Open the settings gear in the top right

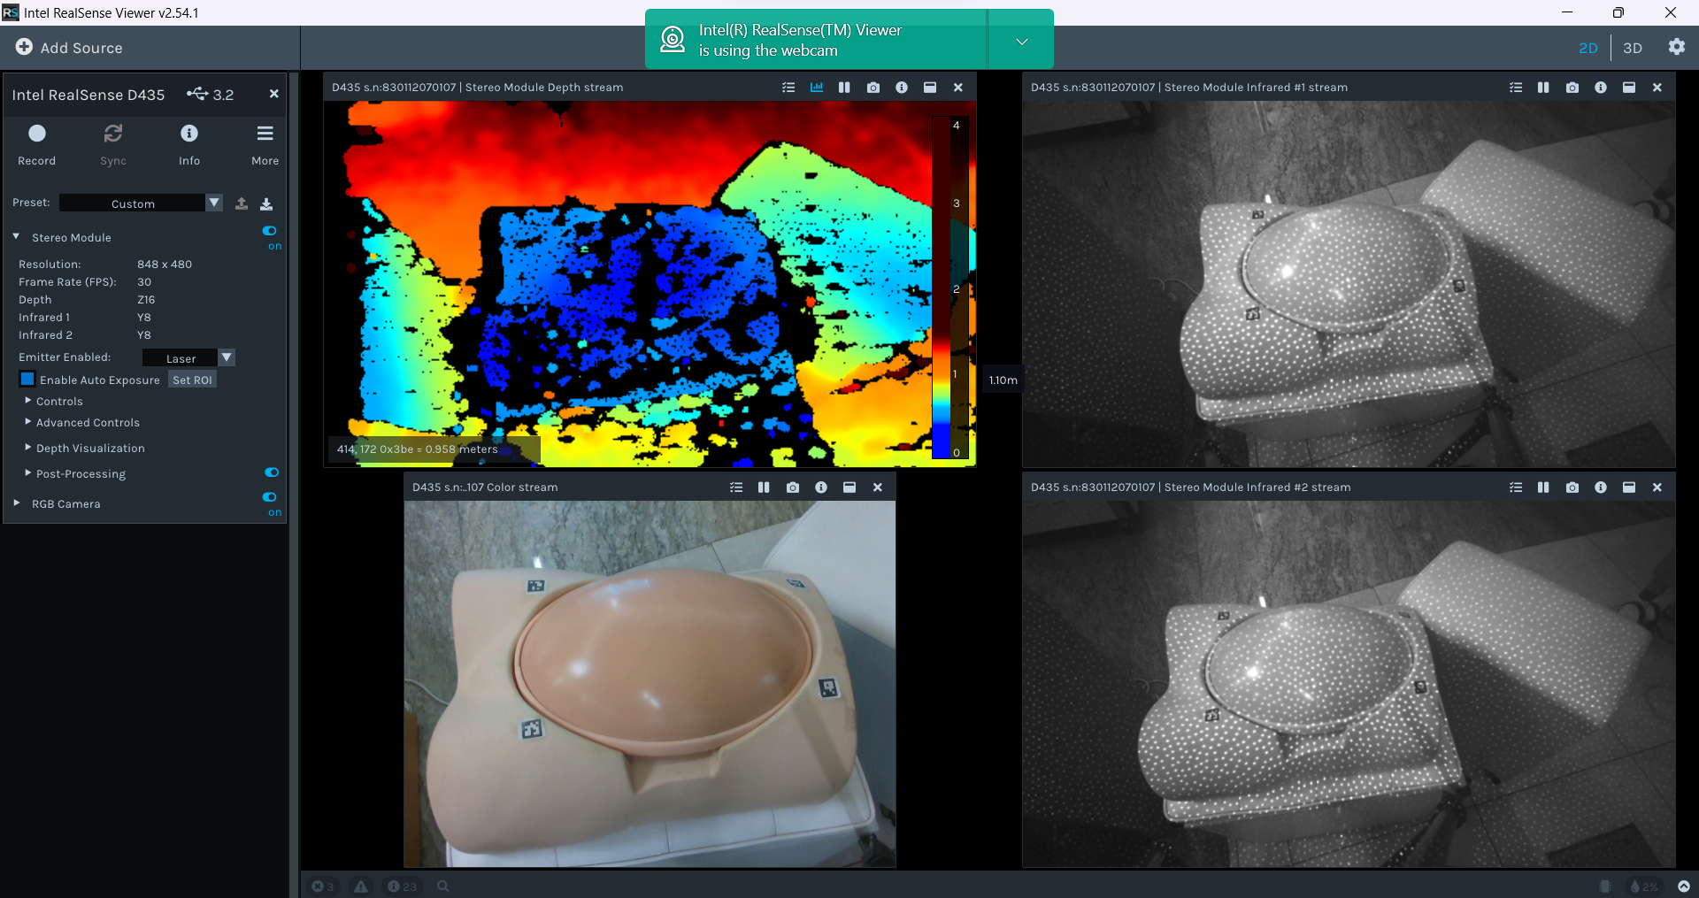(1678, 47)
